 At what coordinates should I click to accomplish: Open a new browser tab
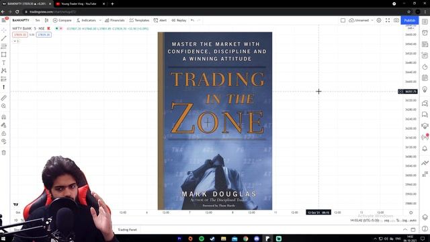coord(112,4)
